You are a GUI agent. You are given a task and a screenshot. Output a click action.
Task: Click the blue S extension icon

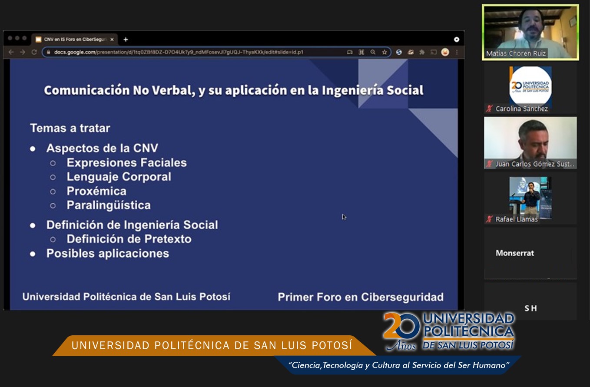398,52
